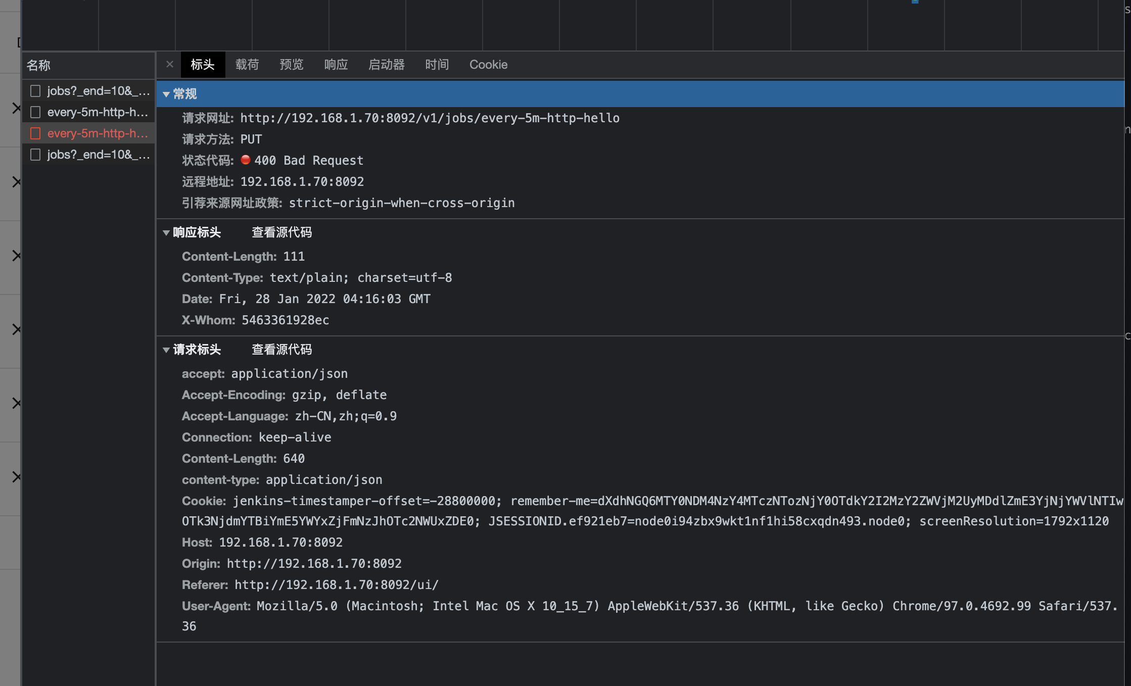Open the Cookie tab

pyautogui.click(x=488, y=65)
